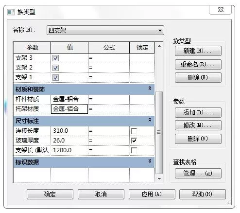Expand the 标识数据 group
This screenshot has height=213, width=240.
point(150,161)
